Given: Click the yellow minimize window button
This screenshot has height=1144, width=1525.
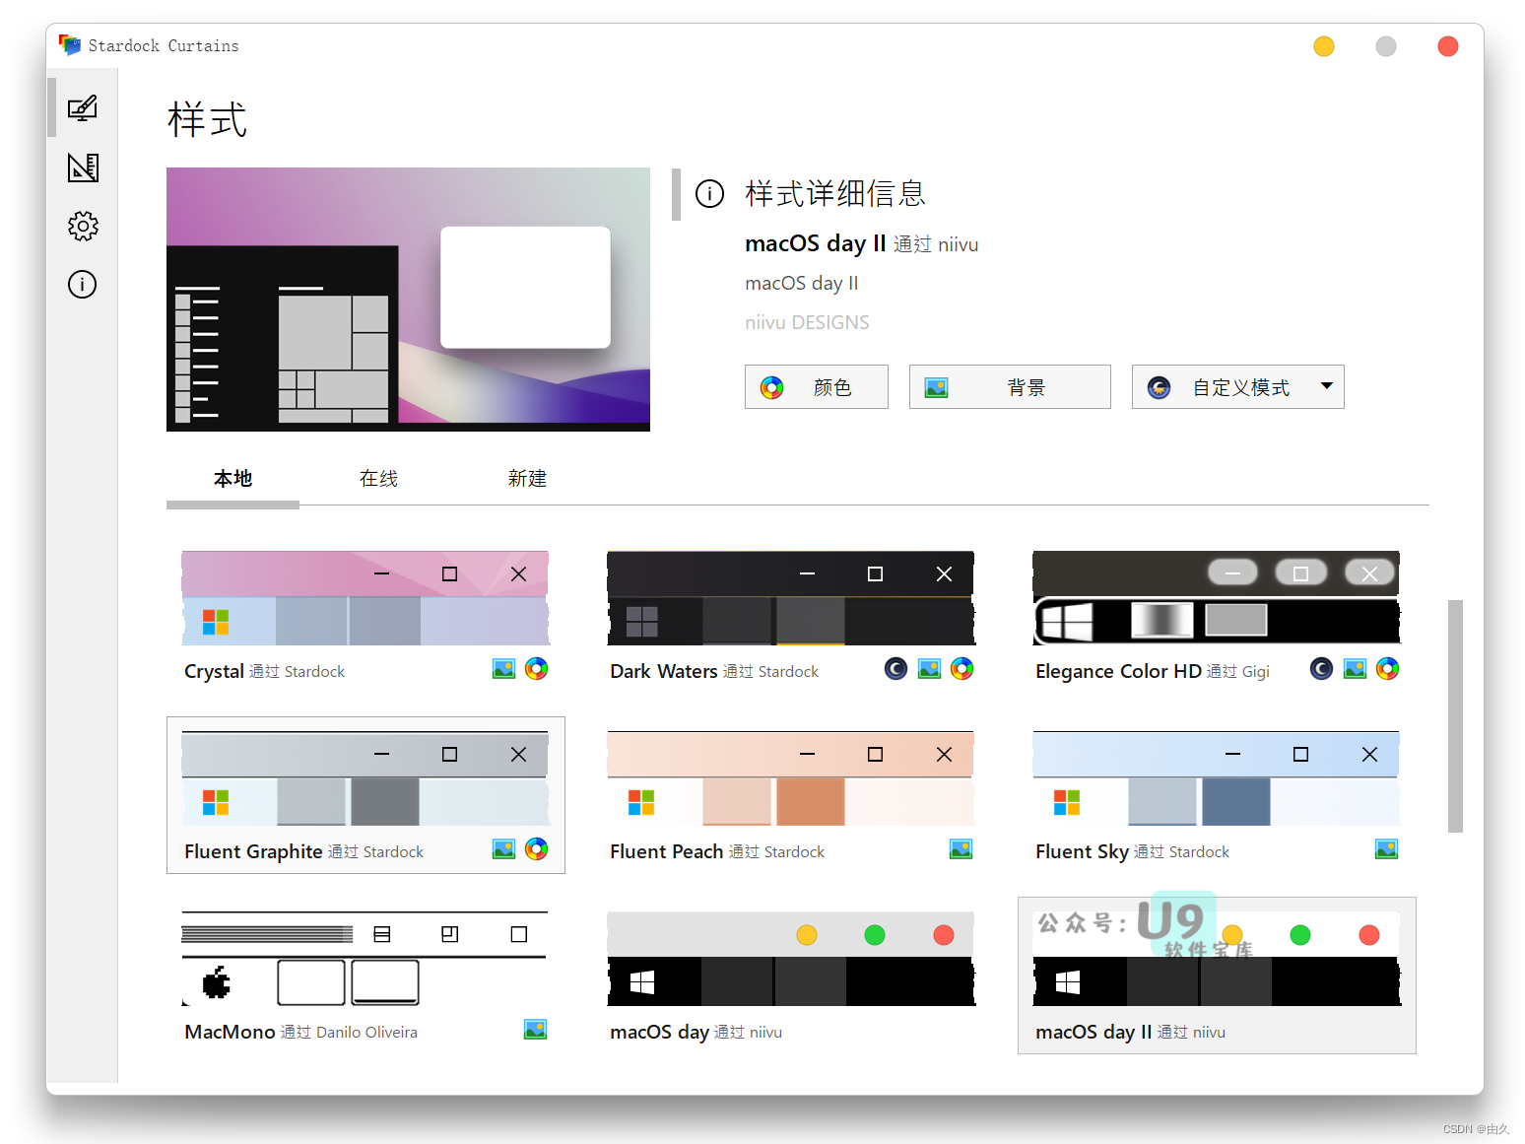Looking at the screenshot, I should coord(1324,46).
